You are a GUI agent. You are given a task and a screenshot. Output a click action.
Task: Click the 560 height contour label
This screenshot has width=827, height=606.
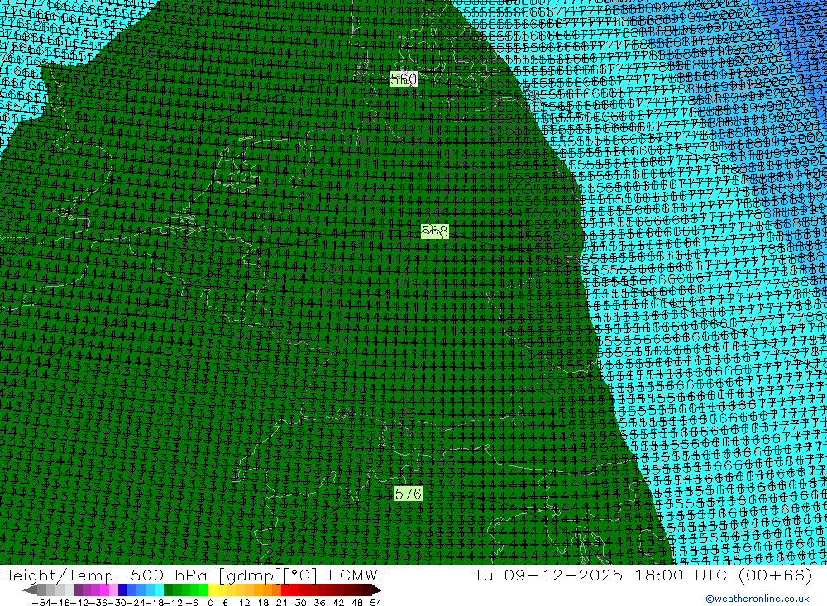tap(404, 79)
